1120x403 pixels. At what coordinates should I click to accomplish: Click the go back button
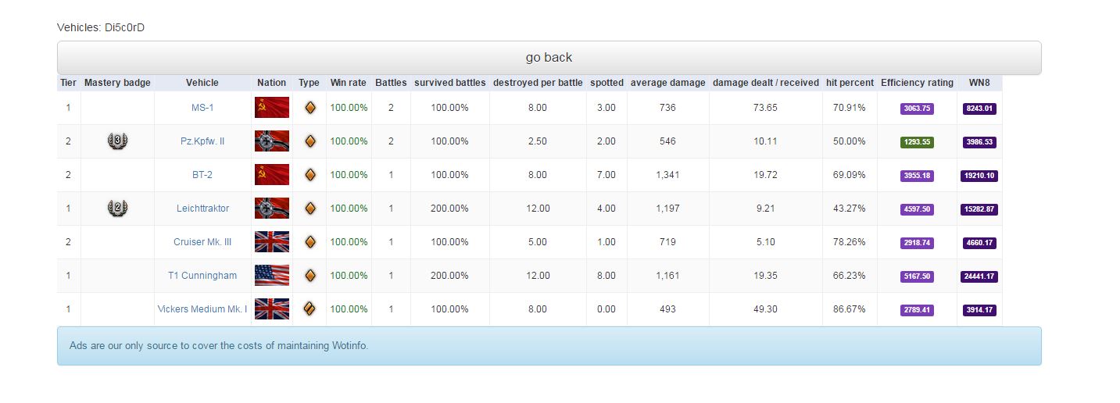click(x=549, y=58)
